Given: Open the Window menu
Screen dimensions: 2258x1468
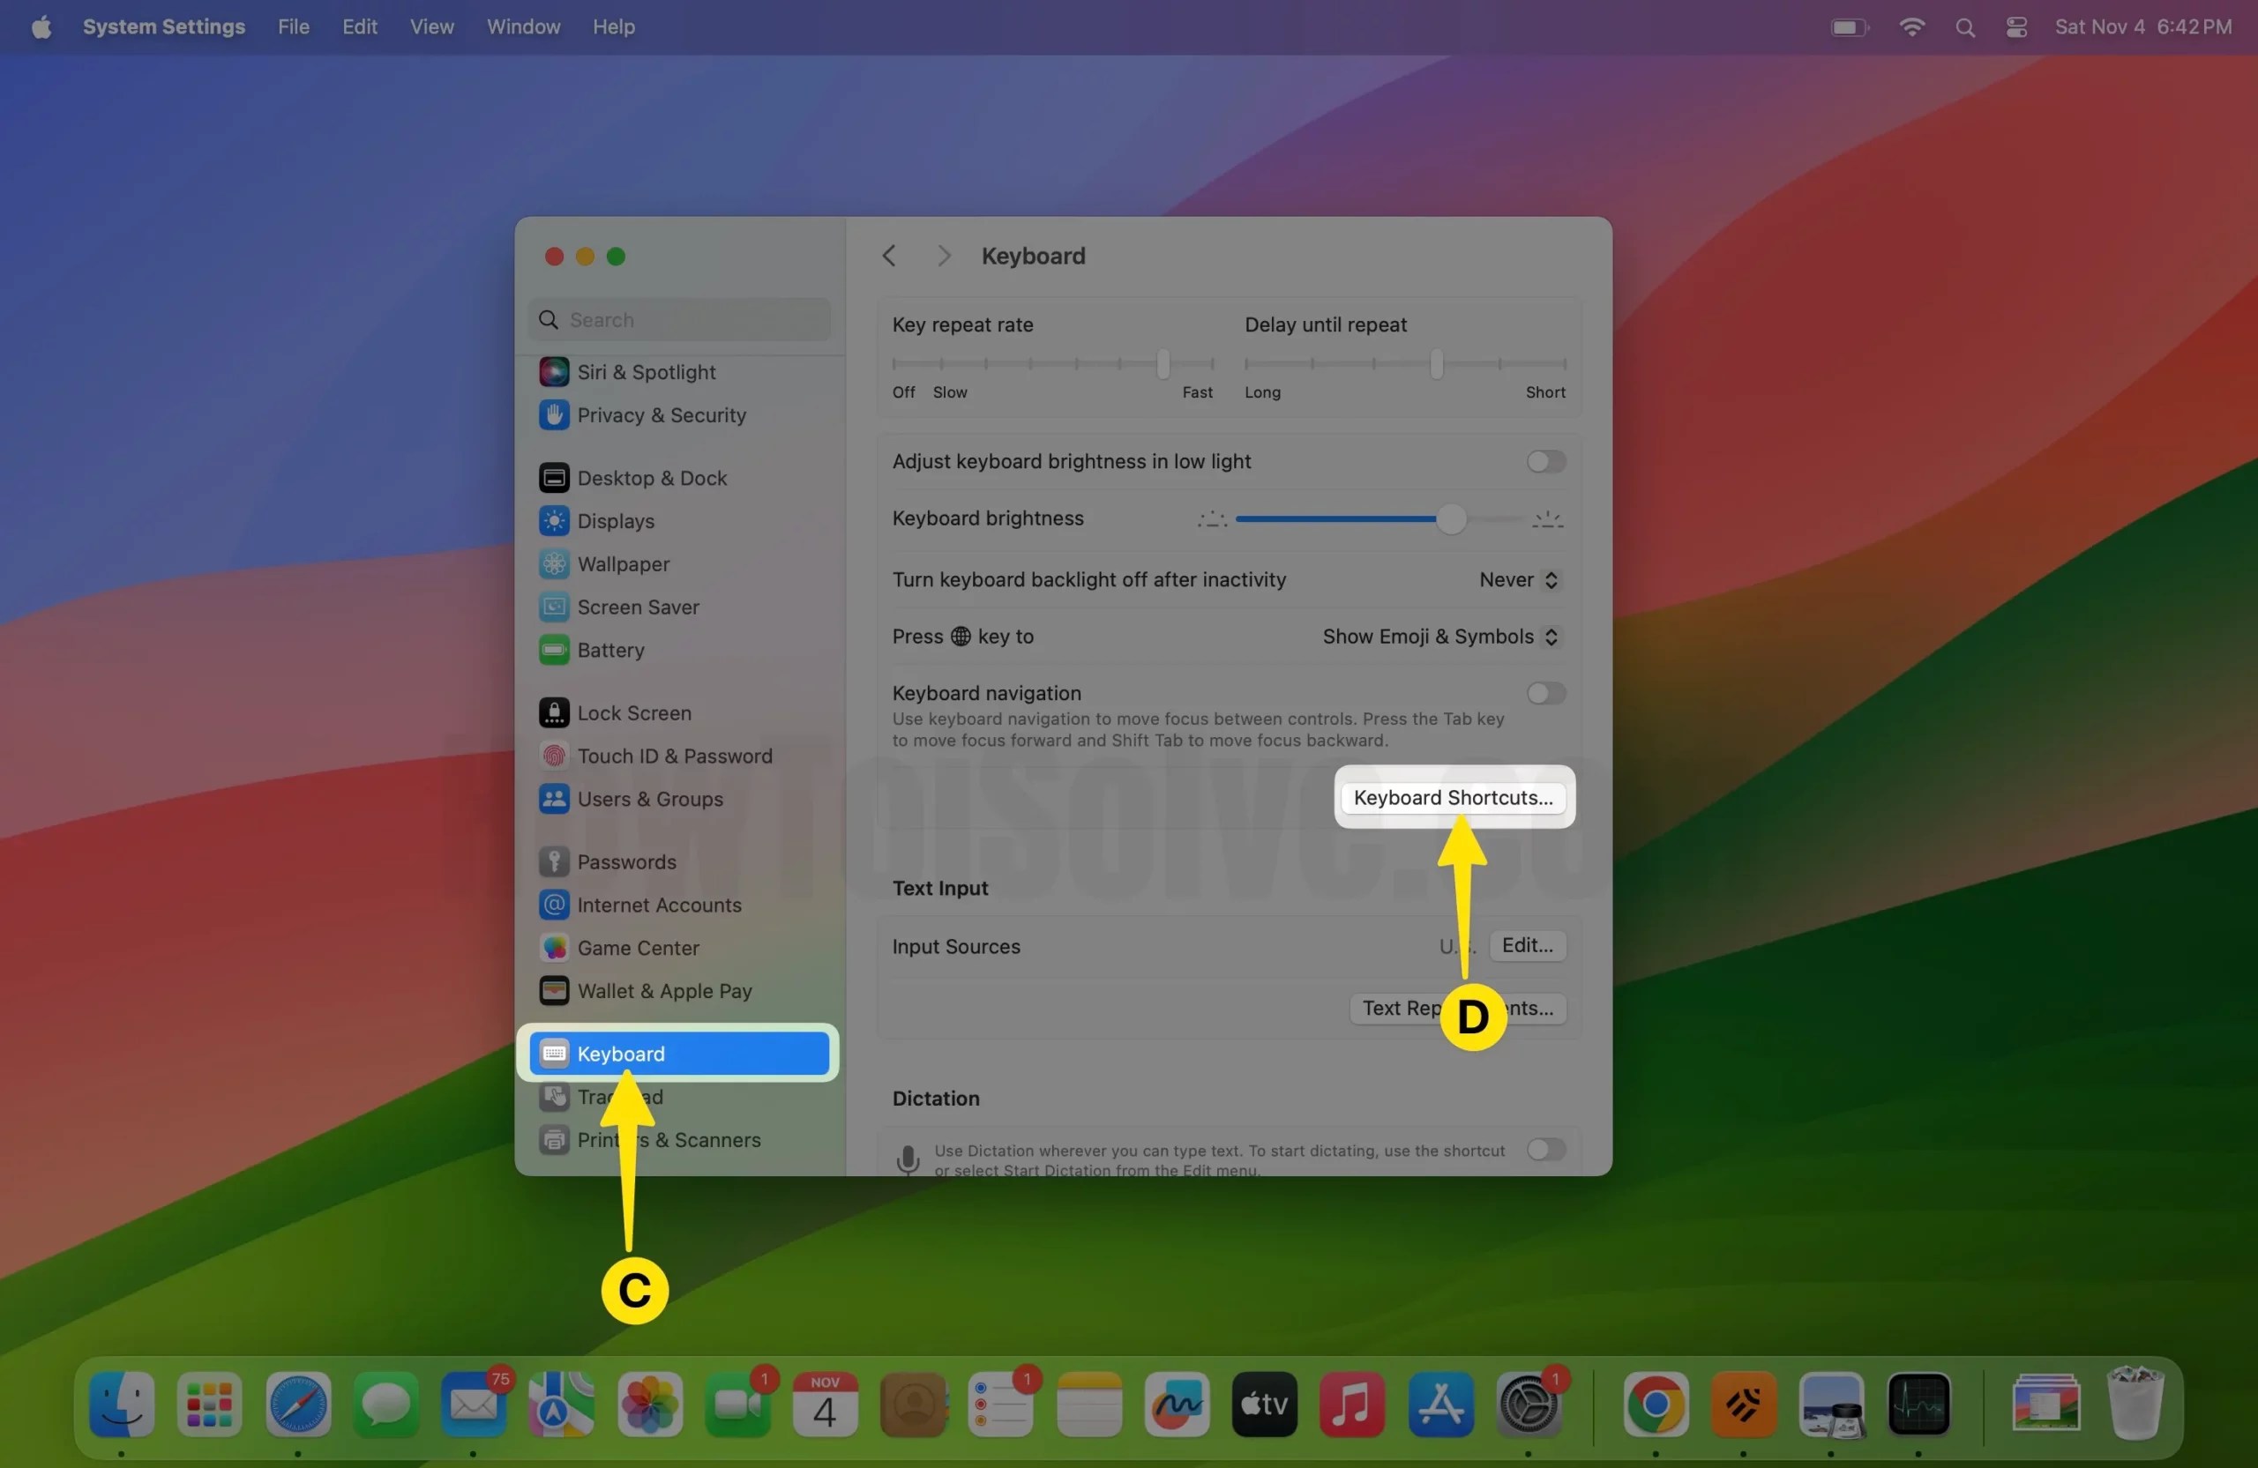Looking at the screenshot, I should (523, 26).
